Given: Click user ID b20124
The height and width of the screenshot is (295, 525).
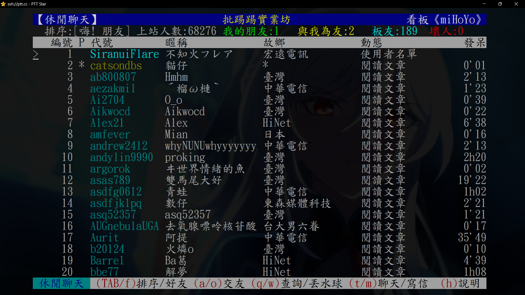Looking at the screenshot, I should coord(107,249).
